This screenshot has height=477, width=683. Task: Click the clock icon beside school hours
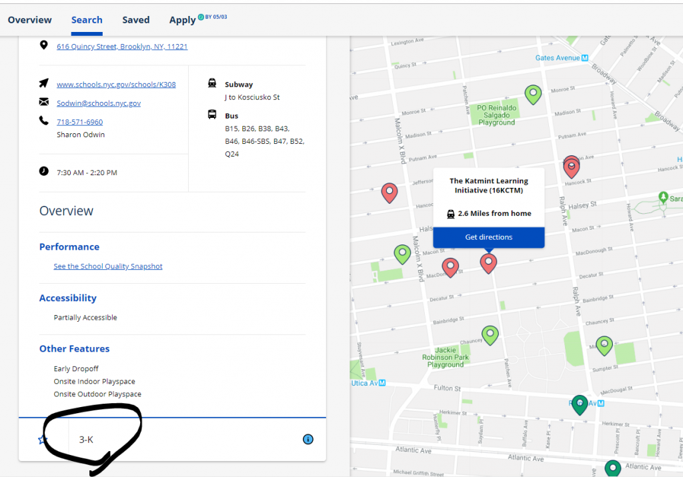(43, 171)
